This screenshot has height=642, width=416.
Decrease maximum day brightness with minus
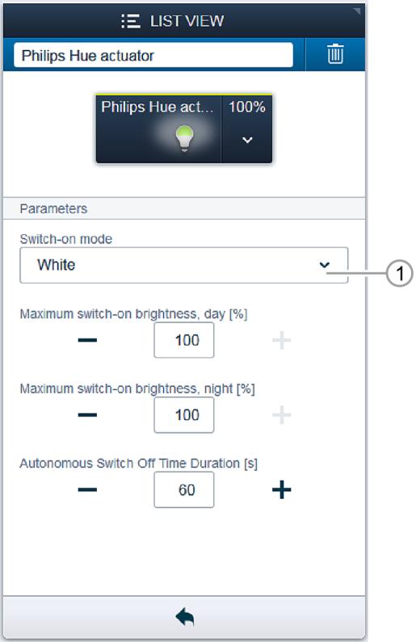point(87,340)
